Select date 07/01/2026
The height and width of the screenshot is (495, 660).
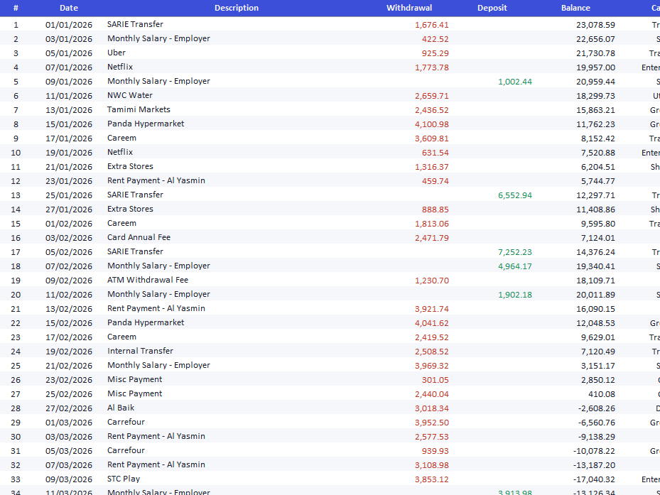69,67
